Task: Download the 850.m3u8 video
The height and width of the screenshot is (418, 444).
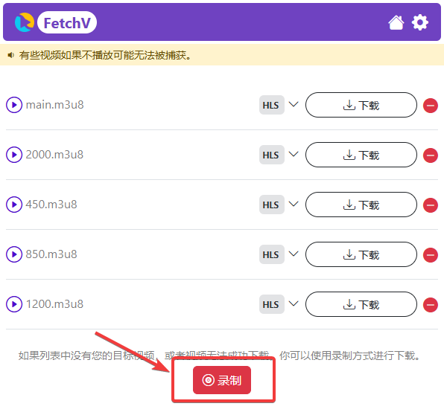Action: [x=361, y=254]
